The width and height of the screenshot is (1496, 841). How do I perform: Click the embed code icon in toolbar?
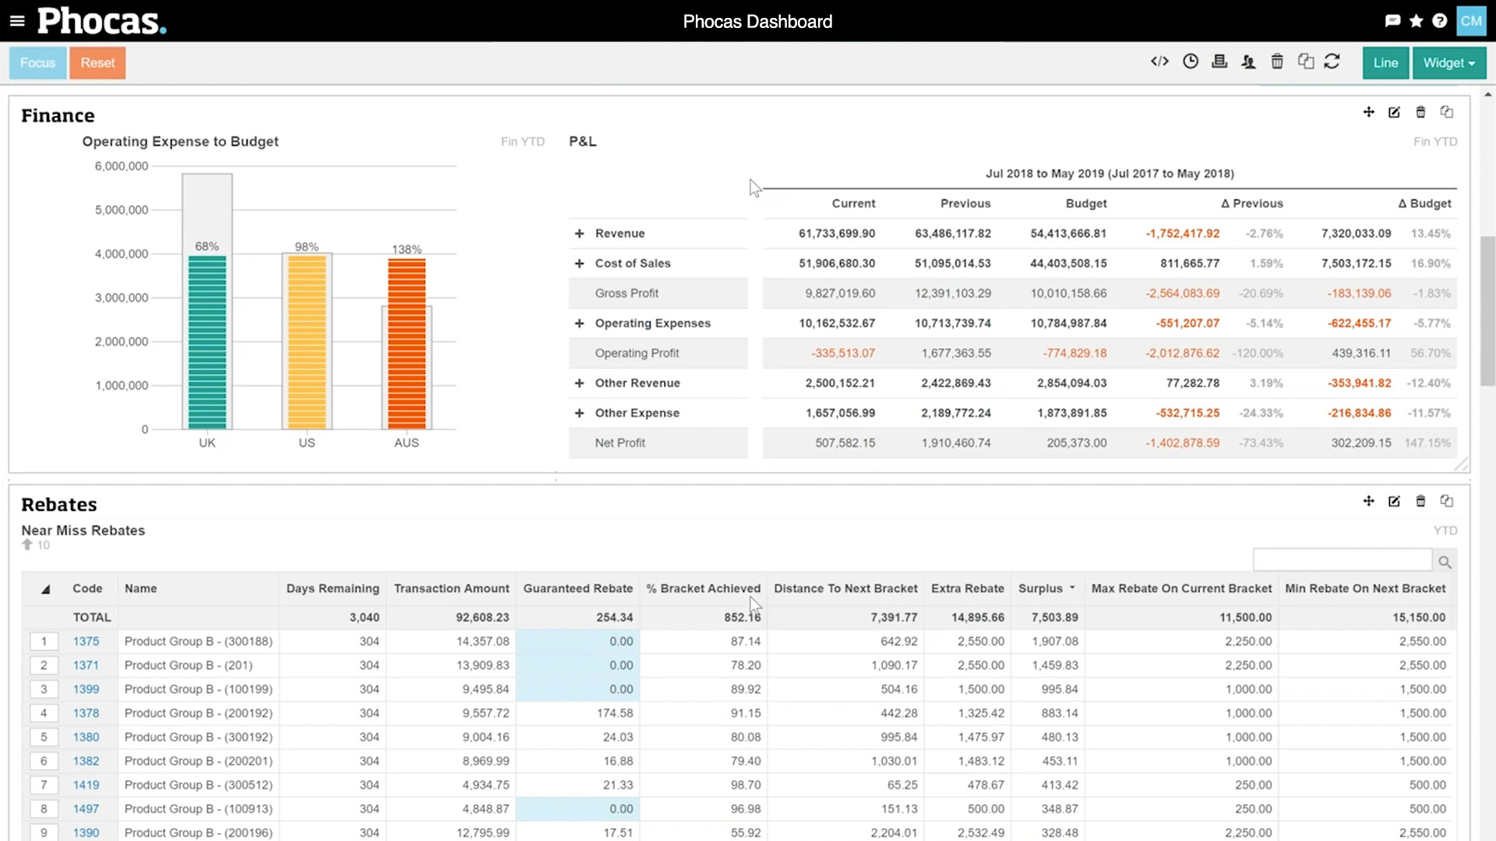pos(1159,62)
